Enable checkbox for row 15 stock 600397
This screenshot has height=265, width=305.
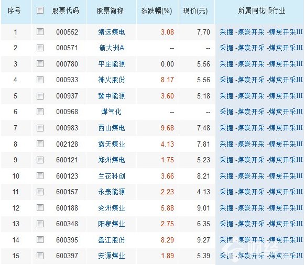40,256
